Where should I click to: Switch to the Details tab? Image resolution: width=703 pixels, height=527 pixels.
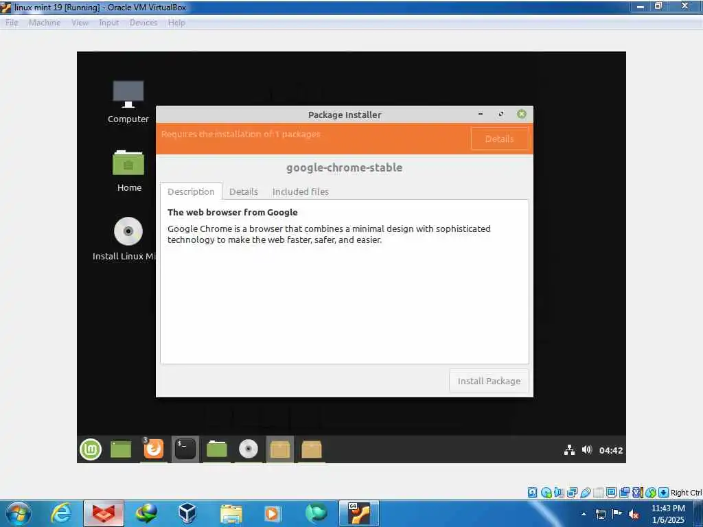pyautogui.click(x=244, y=191)
